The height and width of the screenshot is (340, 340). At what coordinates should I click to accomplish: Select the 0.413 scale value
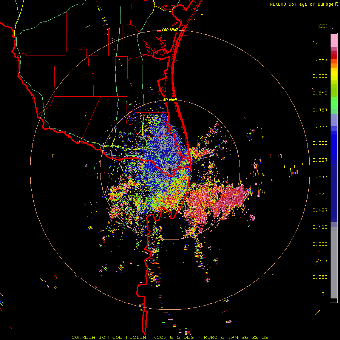[320, 227]
